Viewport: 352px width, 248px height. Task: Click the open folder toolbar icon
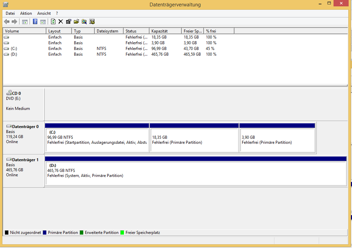[x=76, y=21]
